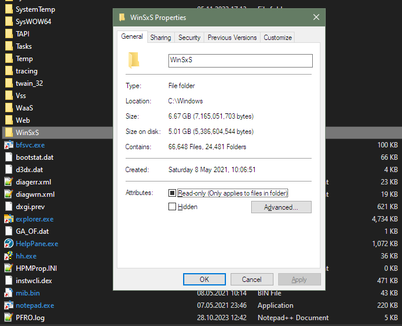Click the explorer.exe application icon

9,219
